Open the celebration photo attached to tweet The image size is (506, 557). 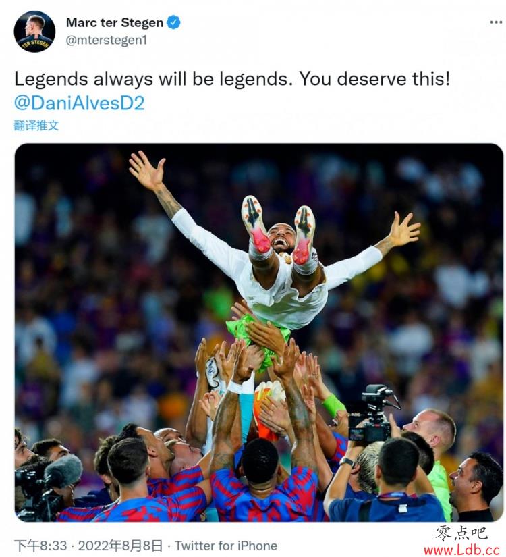point(259,332)
